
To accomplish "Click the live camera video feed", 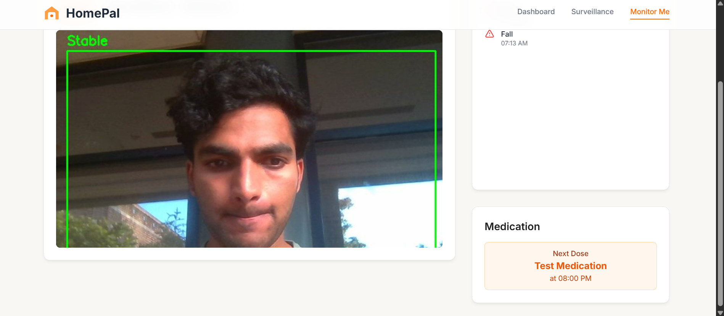I will [x=249, y=139].
